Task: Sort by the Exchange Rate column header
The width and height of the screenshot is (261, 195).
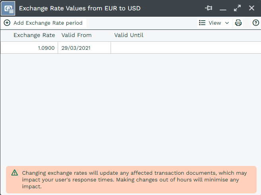Action: [34, 35]
